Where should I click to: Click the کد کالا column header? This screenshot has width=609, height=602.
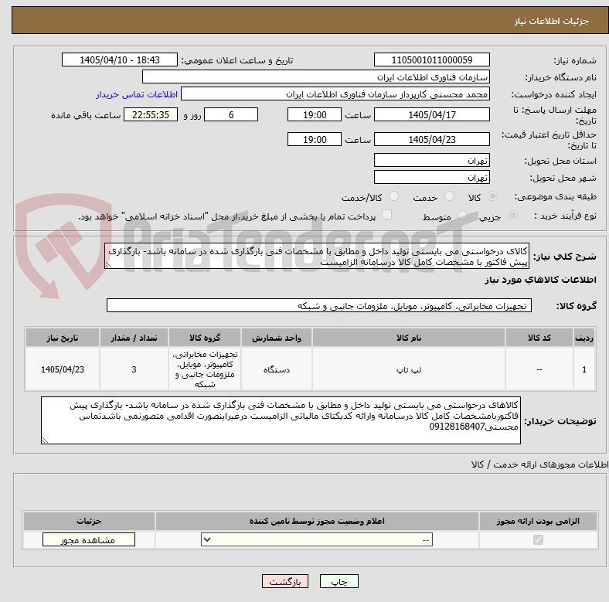click(x=539, y=338)
